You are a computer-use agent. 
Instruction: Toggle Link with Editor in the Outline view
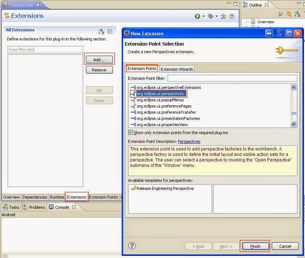tap(289, 14)
